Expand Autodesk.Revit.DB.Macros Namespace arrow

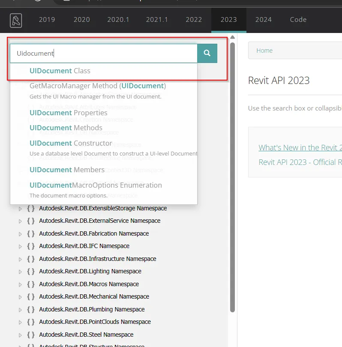[20, 284]
